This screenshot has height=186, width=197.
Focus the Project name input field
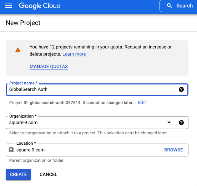pos(97,89)
